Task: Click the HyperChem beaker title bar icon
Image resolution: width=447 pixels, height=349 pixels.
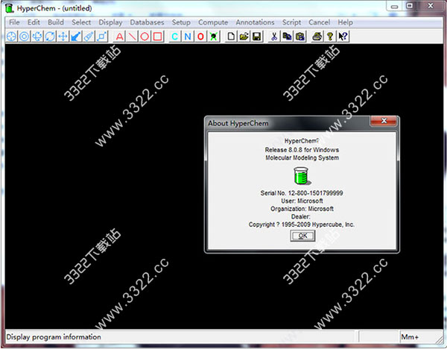Action: tap(10, 8)
